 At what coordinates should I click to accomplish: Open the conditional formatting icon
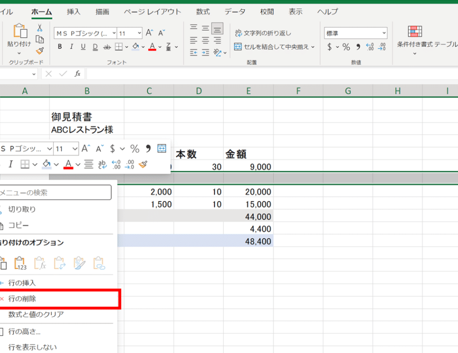(415, 32)
